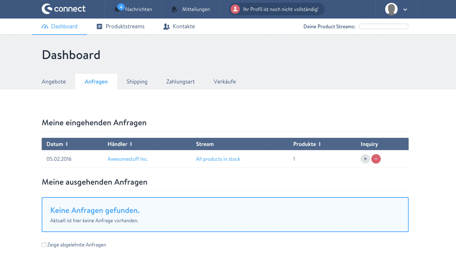
Task: Open the All products in stock stream link
Action: click(218, 159)
